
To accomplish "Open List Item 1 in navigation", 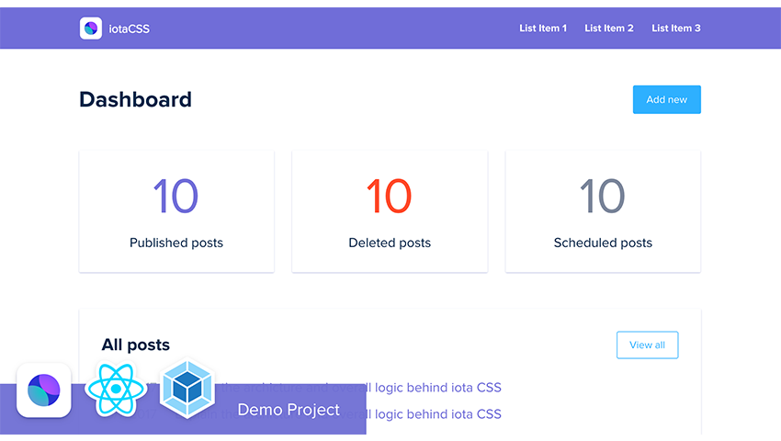I will pyautogui.click(x=543, y=28).
